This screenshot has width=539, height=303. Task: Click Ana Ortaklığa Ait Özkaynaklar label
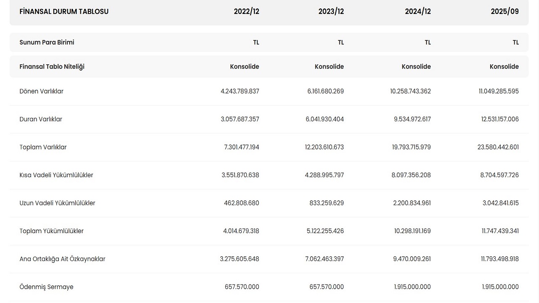coord(62,259)
